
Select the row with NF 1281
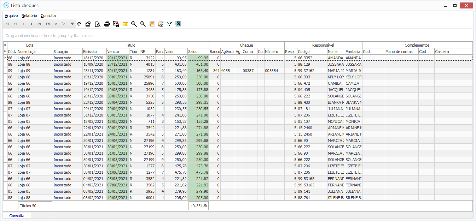coord(147,71)
